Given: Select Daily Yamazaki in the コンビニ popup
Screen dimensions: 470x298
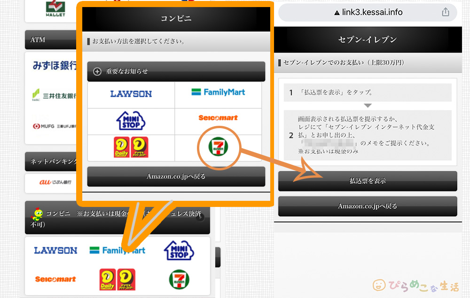Looking at the screenshot, I should (131, 147).
